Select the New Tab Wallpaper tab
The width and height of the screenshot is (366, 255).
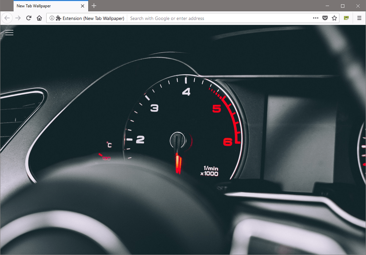43,6
